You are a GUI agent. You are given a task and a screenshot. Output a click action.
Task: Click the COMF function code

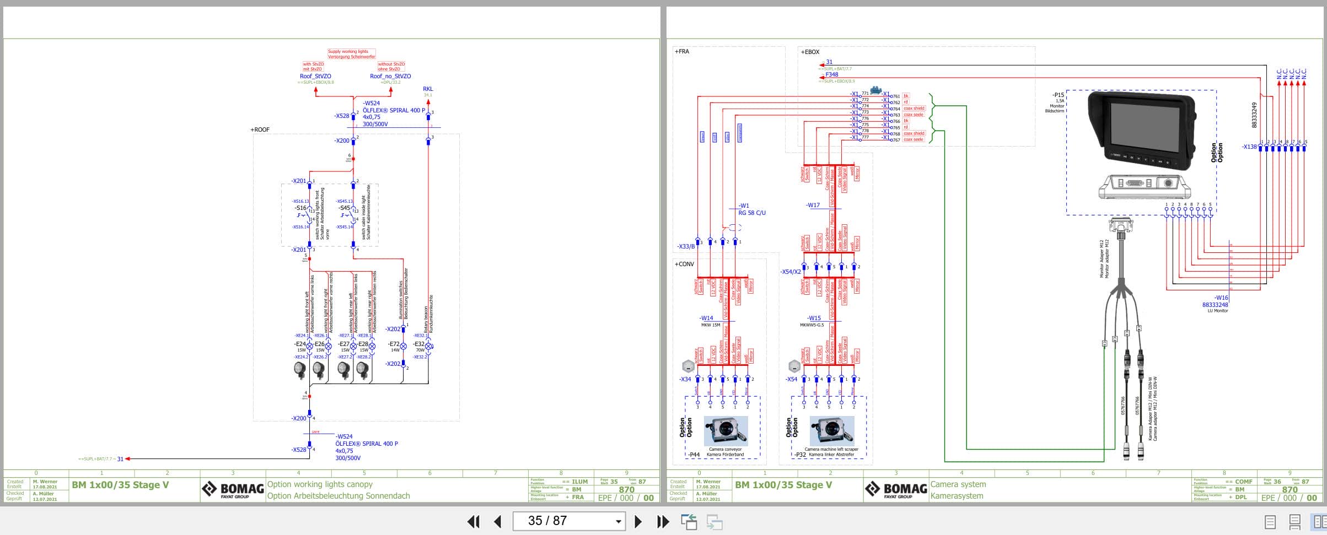coord(1243,482)
